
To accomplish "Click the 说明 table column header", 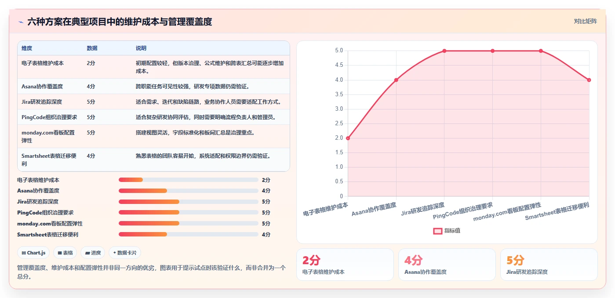I will [141, 48].
